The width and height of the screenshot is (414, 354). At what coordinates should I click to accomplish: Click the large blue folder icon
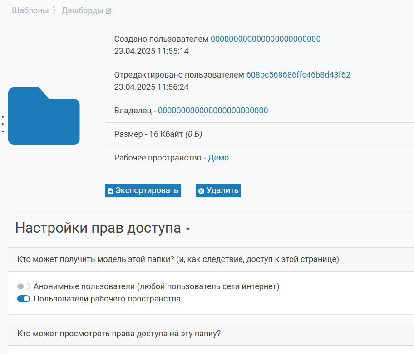[44, 116]
